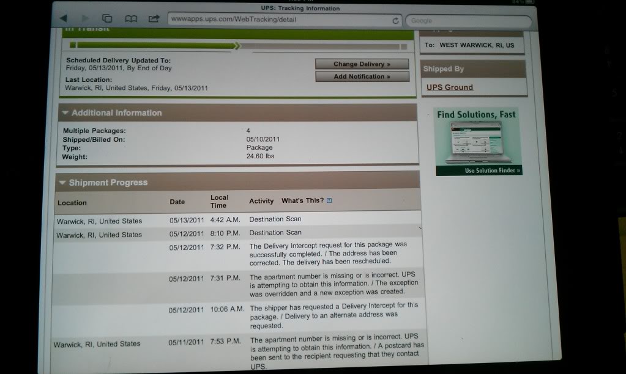This screenshot has width=626, height=374.
Task: Click the Add Notification button
Action: pyautogui.click(x=362, y=76)
